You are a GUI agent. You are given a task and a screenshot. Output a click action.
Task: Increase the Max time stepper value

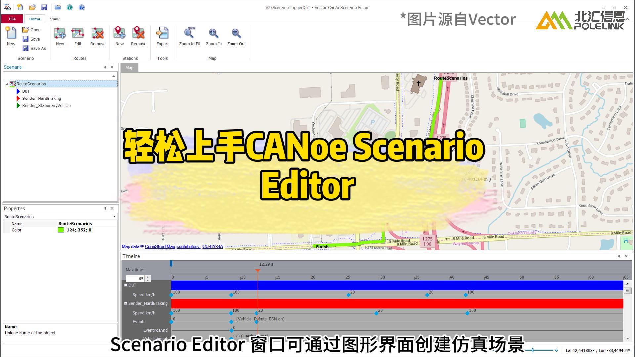click(x=148, y=277)
